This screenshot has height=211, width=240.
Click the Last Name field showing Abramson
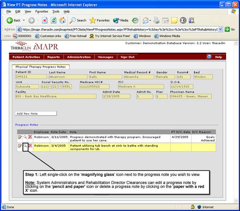[x=68, y=77]
